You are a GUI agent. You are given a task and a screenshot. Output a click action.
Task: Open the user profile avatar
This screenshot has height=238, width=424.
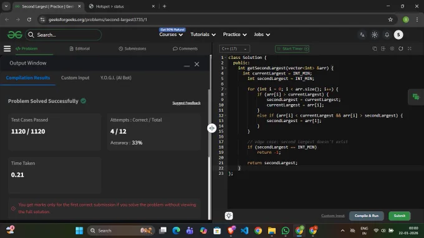(x=398, y=35)
